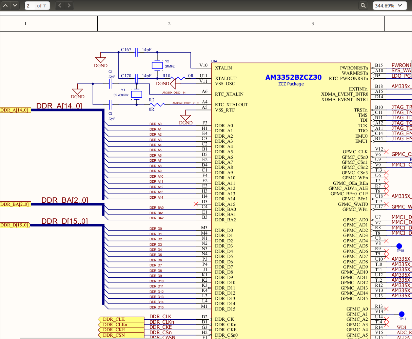Click the yellow DDR_A[14..0] port
Image resolution: width=412 pixels, height=339 pixels.
coord(16,110)
